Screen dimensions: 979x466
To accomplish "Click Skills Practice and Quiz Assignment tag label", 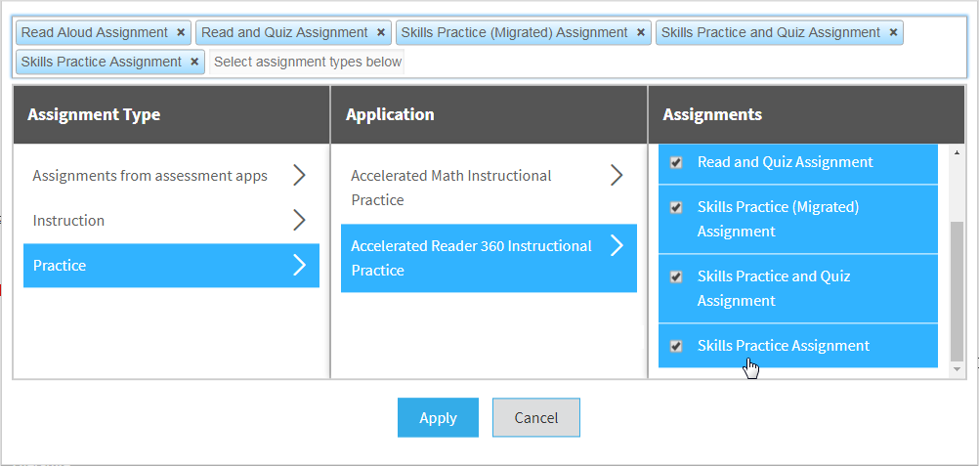I will 771,32.
